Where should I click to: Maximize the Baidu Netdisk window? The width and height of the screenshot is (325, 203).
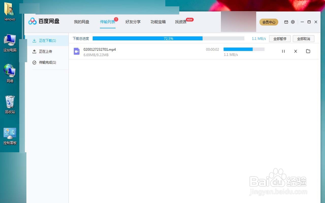tap(309, 22)
